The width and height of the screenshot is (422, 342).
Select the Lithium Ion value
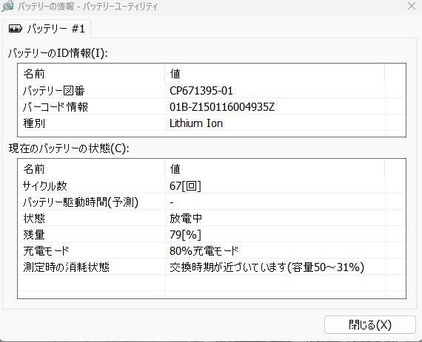[x=196, y=123]
